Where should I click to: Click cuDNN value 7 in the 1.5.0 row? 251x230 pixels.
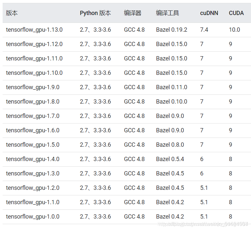(x=202, y=145)
